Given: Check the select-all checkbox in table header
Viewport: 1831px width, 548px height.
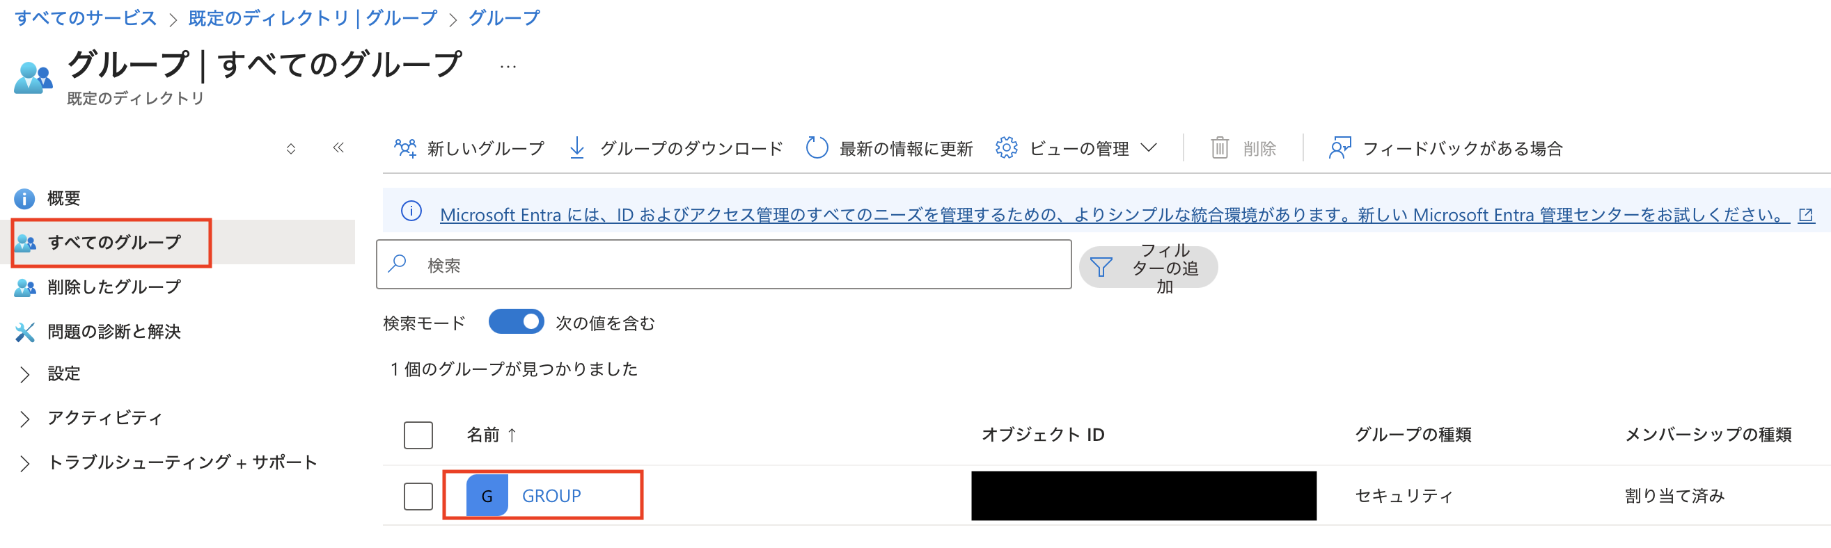Looking at the screenshot, I should click(418, 435).
